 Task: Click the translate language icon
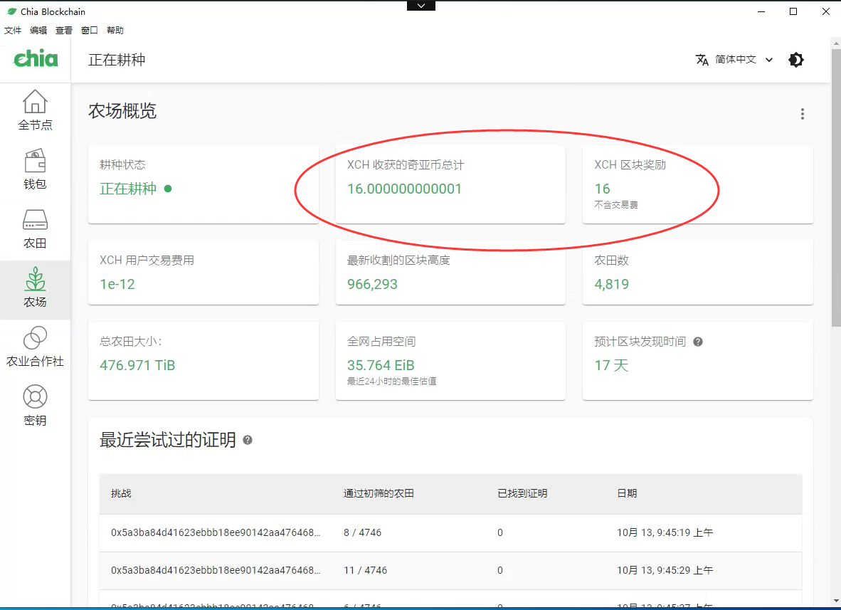(x=702, y=60)
